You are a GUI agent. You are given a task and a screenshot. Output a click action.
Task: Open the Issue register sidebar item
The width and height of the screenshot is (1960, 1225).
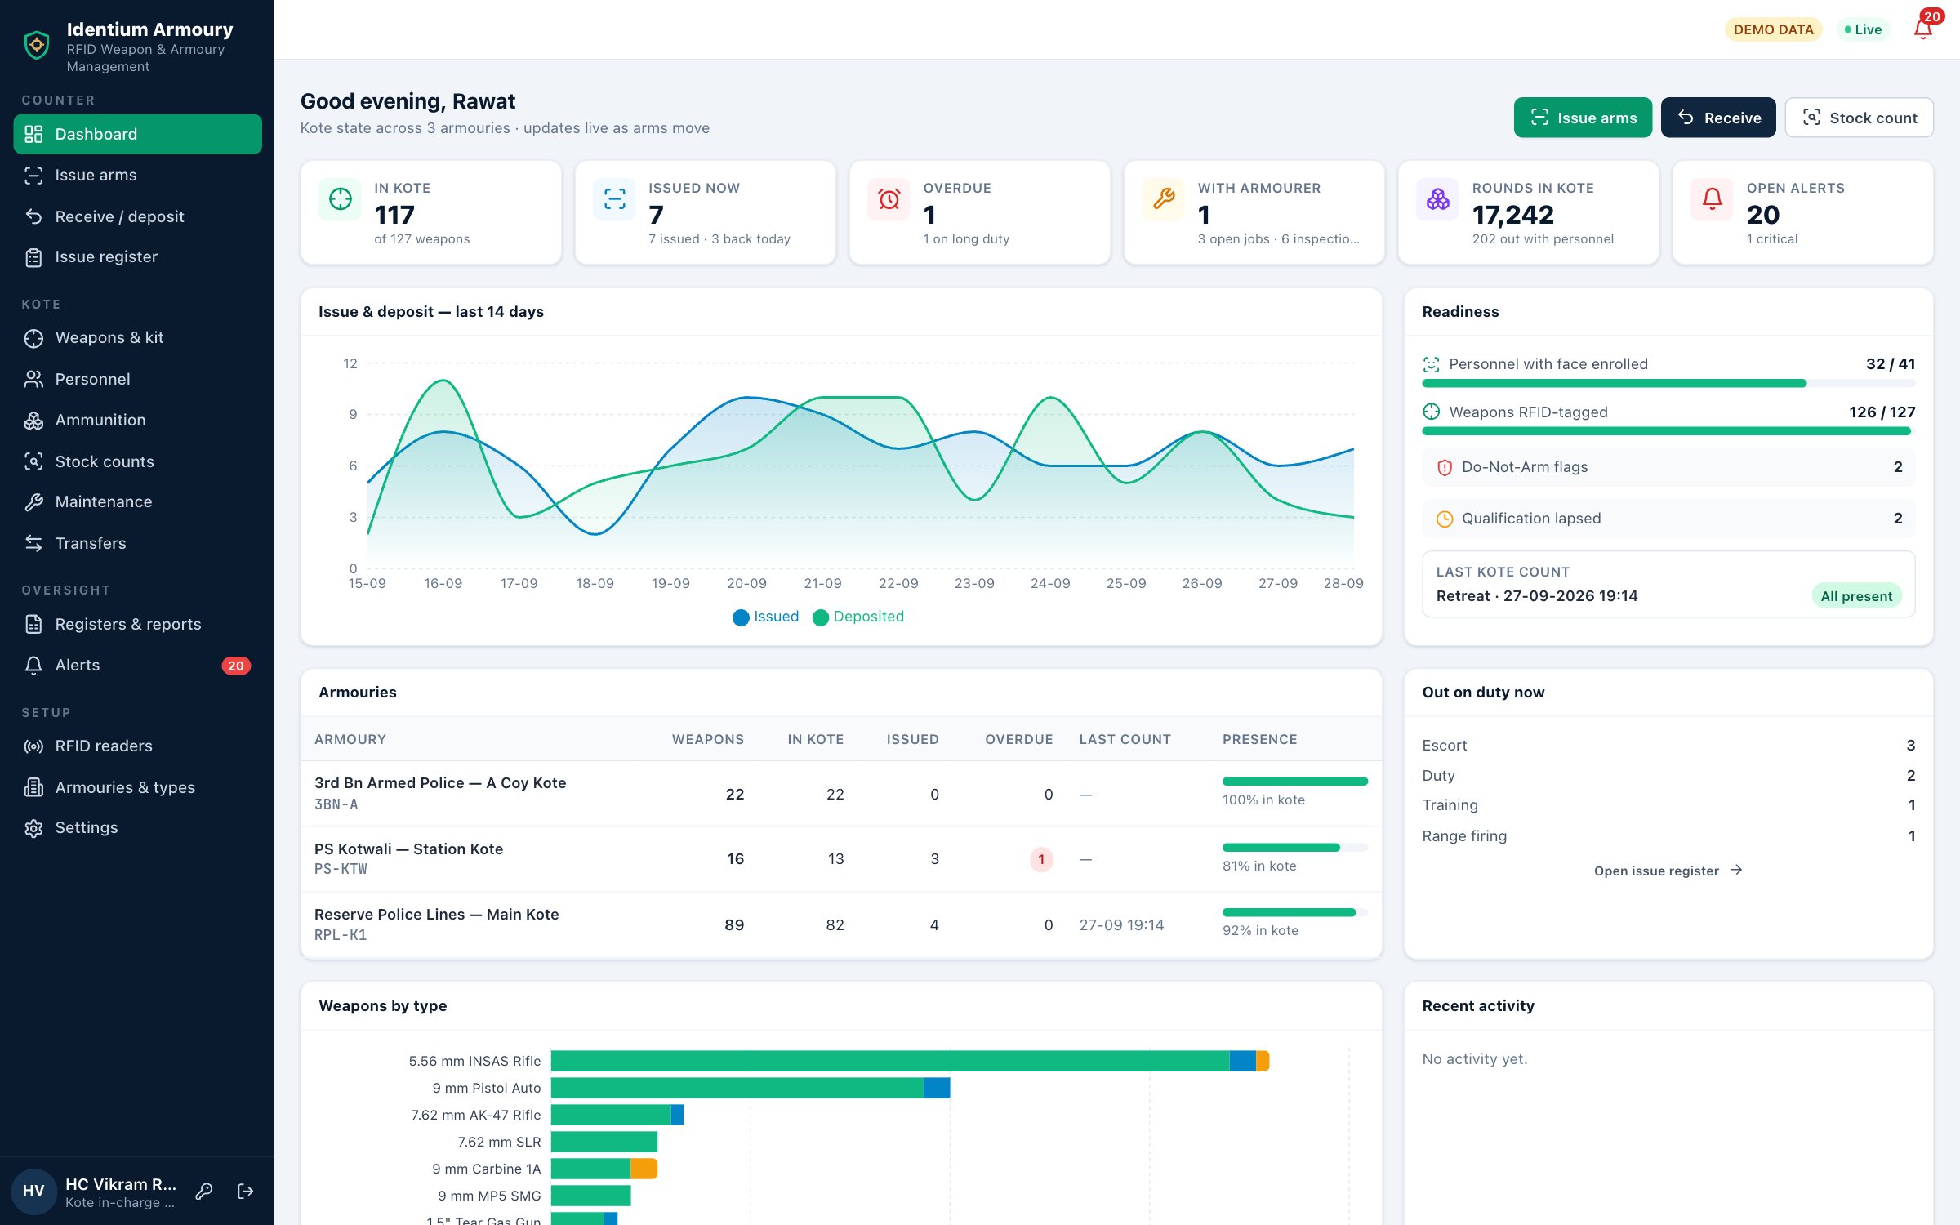coord(137,257)
